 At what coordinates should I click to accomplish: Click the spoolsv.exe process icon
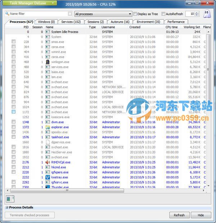pos(48,132)
